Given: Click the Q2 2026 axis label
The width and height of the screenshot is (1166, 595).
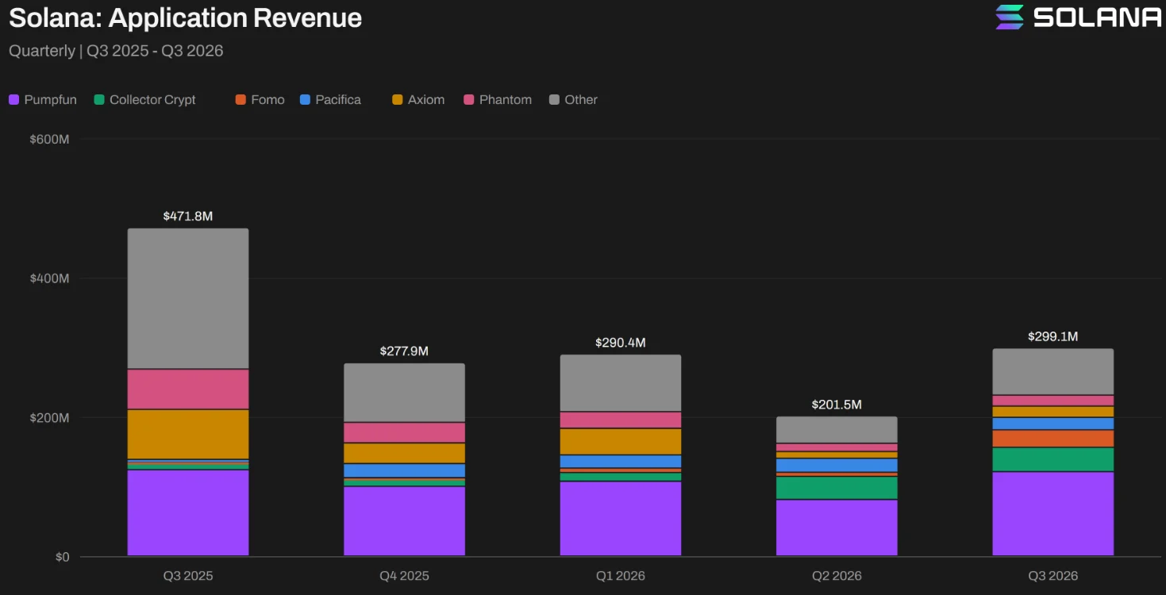Looking at the screenshot, I should click(x=837, y=576).
